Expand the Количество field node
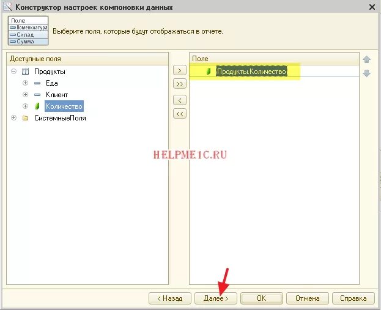This screenshot has height=310, width=381. point(25,106)
